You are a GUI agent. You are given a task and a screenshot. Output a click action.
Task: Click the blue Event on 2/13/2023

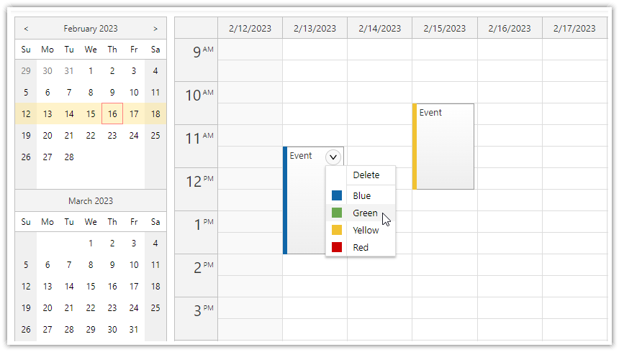[x=304, y=200]
